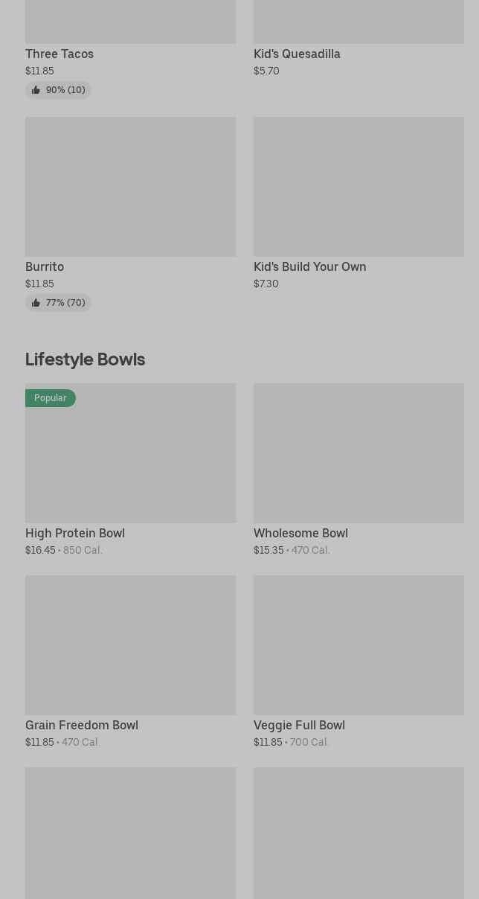Image resolution: width=479 pixels, height=899 pixels.
Task: Open the Grain Freedom Bowl title
Action: (82, 726)
